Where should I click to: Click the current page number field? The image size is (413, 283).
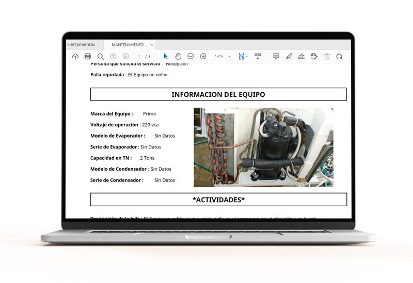point(139,56)
